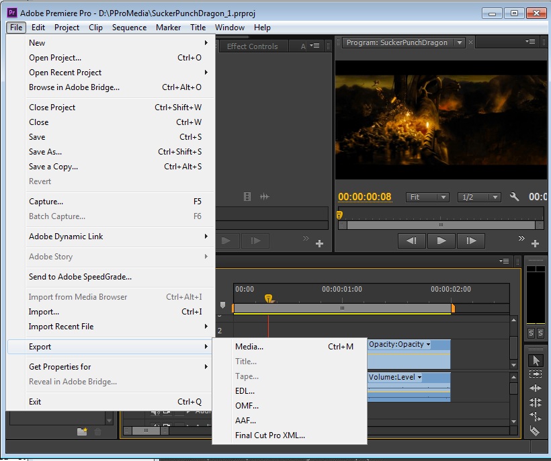Solo the left audio meter channel
Screen dimensions: 551x461
[x=531, y=333]
